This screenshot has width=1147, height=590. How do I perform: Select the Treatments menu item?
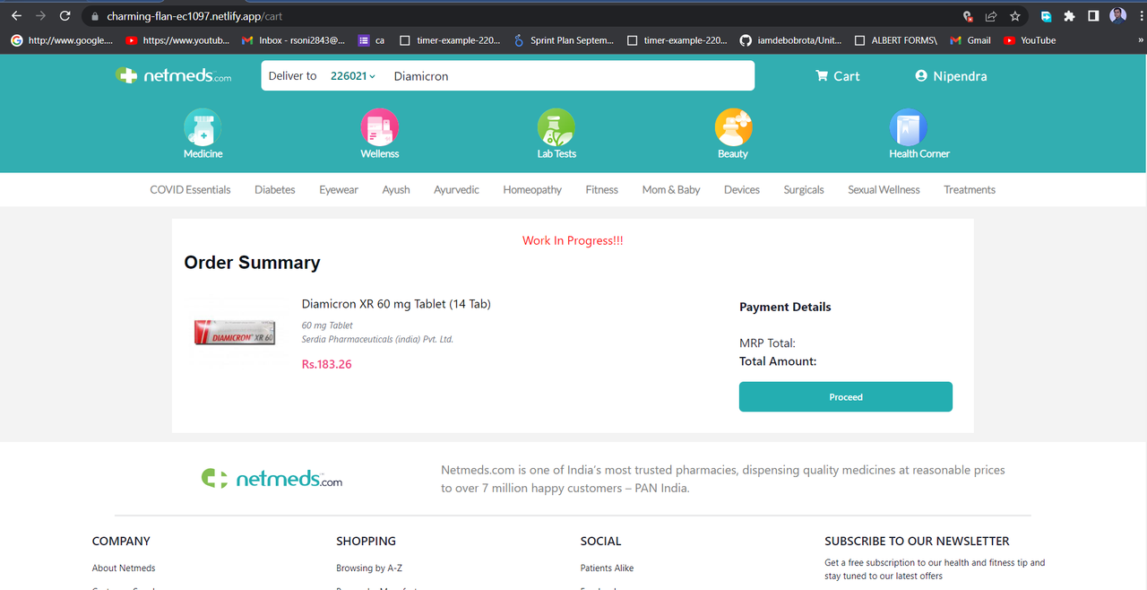970,190
